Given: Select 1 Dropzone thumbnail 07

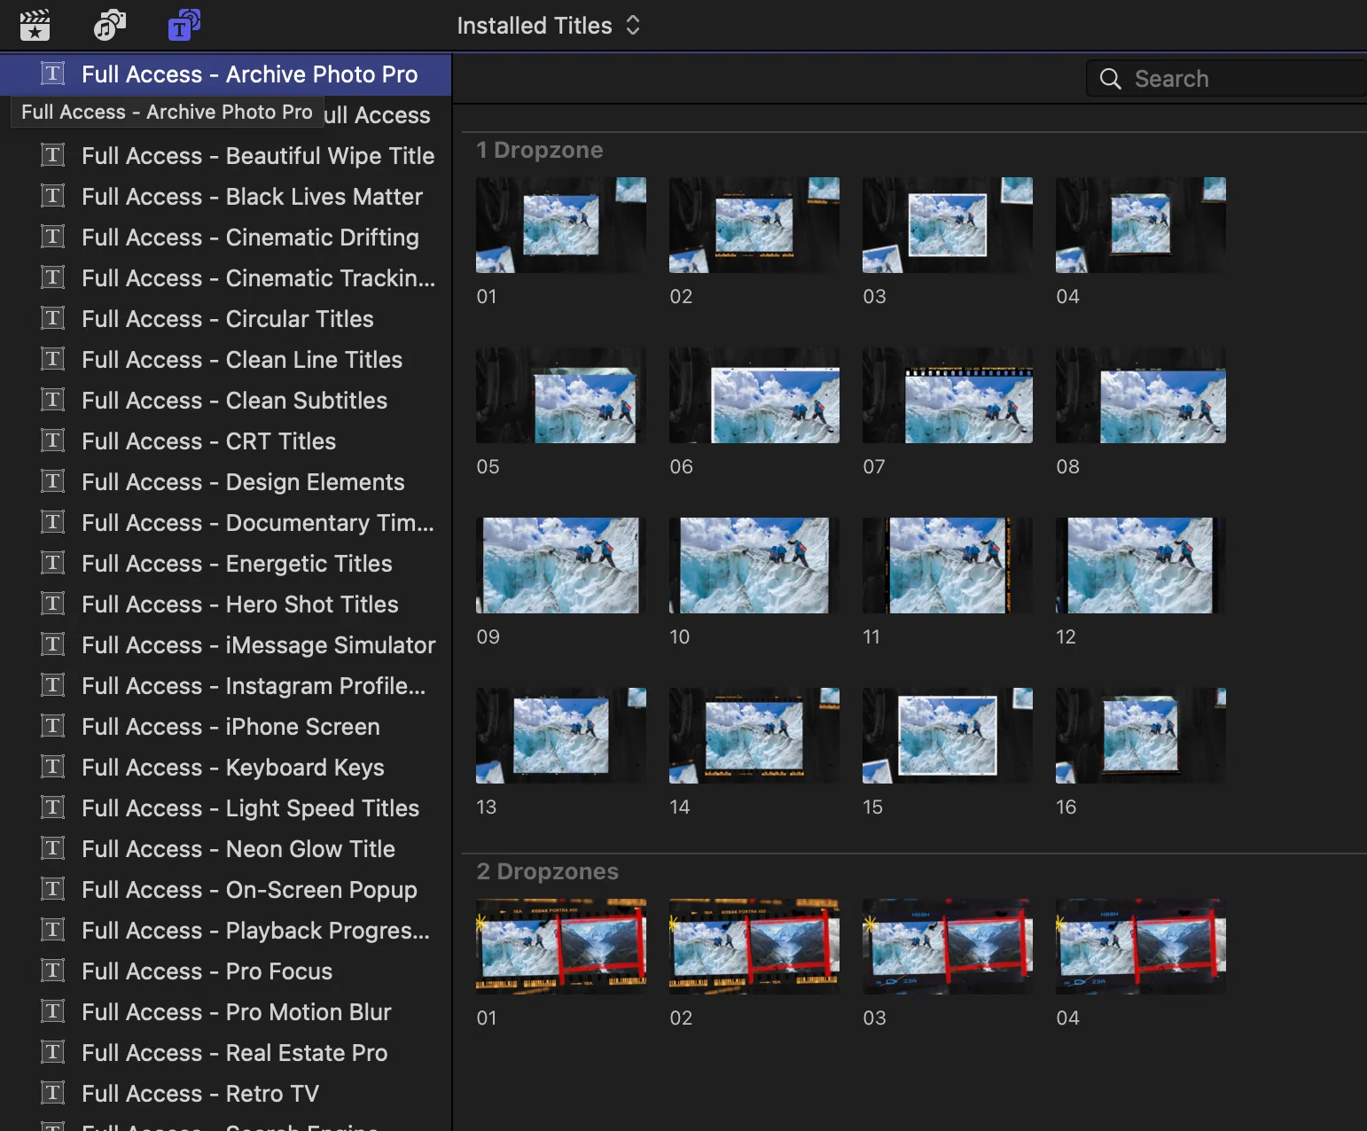Looking at the screenshot, I should [948, 395].
